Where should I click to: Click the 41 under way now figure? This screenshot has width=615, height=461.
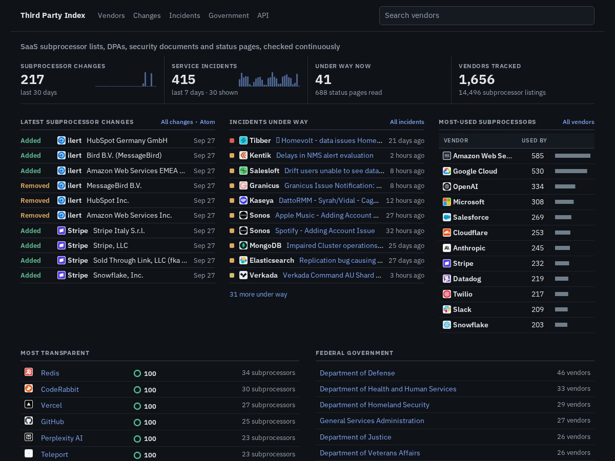pos(323,79)
